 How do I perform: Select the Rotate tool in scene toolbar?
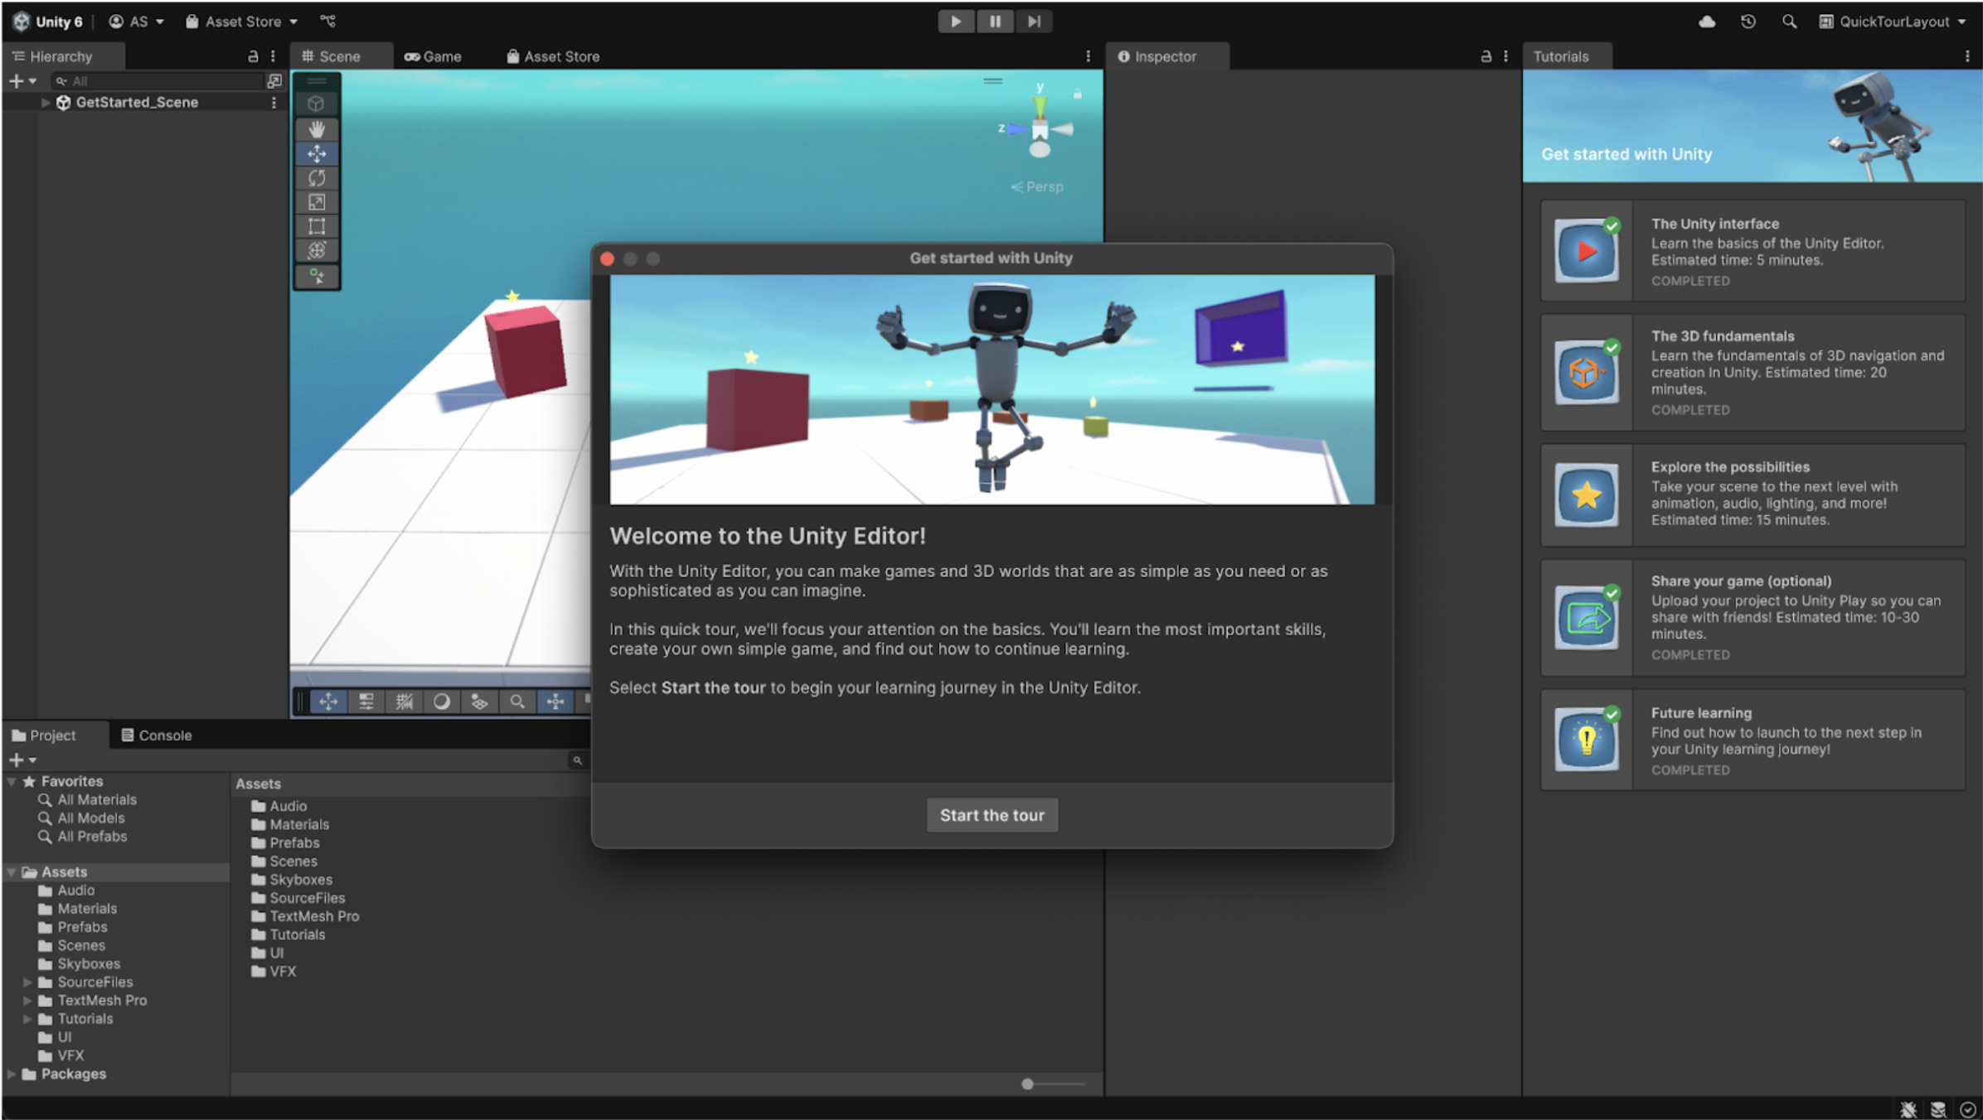coord(317,178)
